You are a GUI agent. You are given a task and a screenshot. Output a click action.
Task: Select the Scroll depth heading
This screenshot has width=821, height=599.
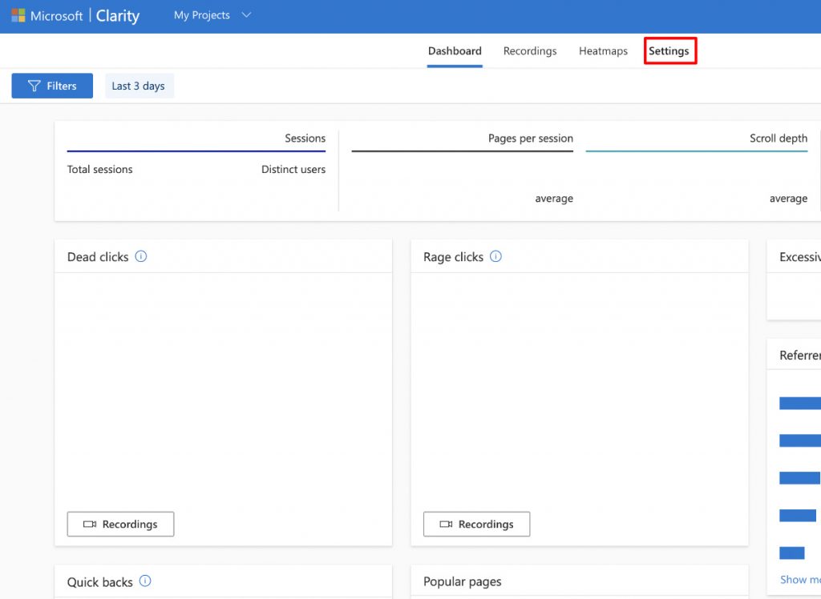point(778,138)
